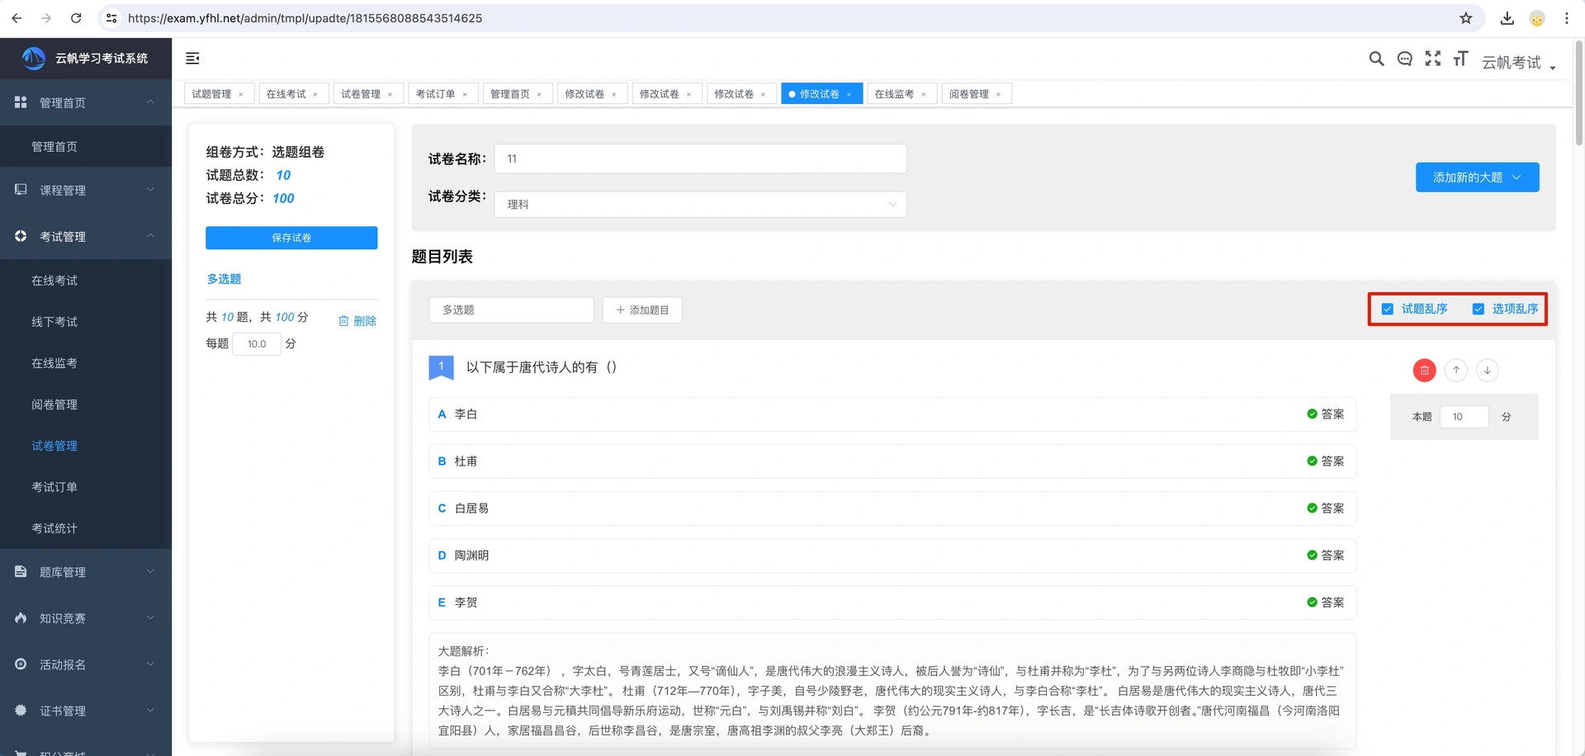Expand 题库管理 sidebar menu
Image resolution: width=1585 pixels, height=756 pixels.
(86, 572)
